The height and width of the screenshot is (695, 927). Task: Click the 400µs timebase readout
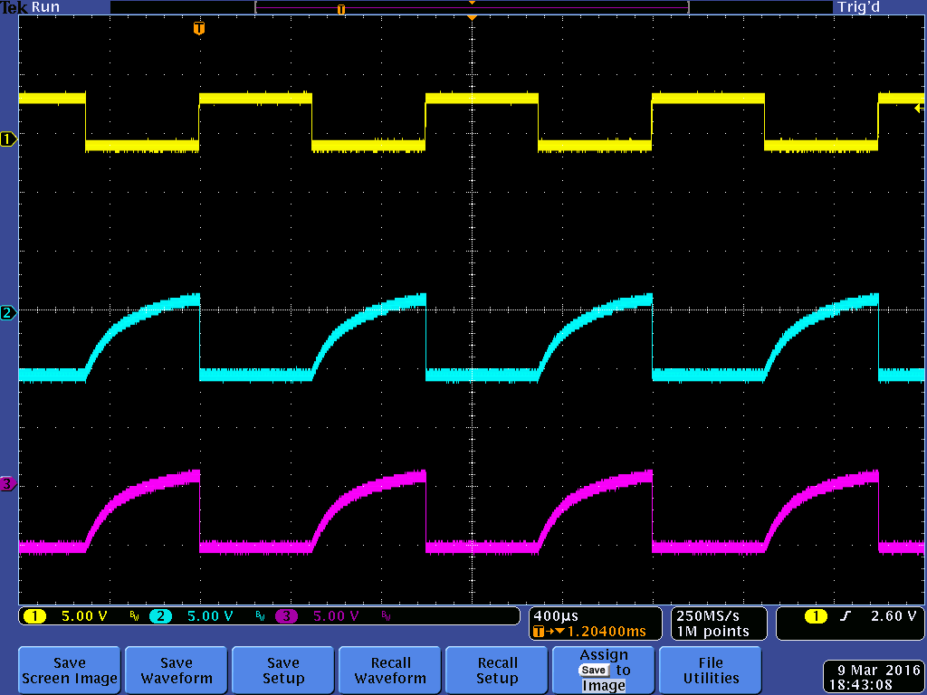click(556, 615)
